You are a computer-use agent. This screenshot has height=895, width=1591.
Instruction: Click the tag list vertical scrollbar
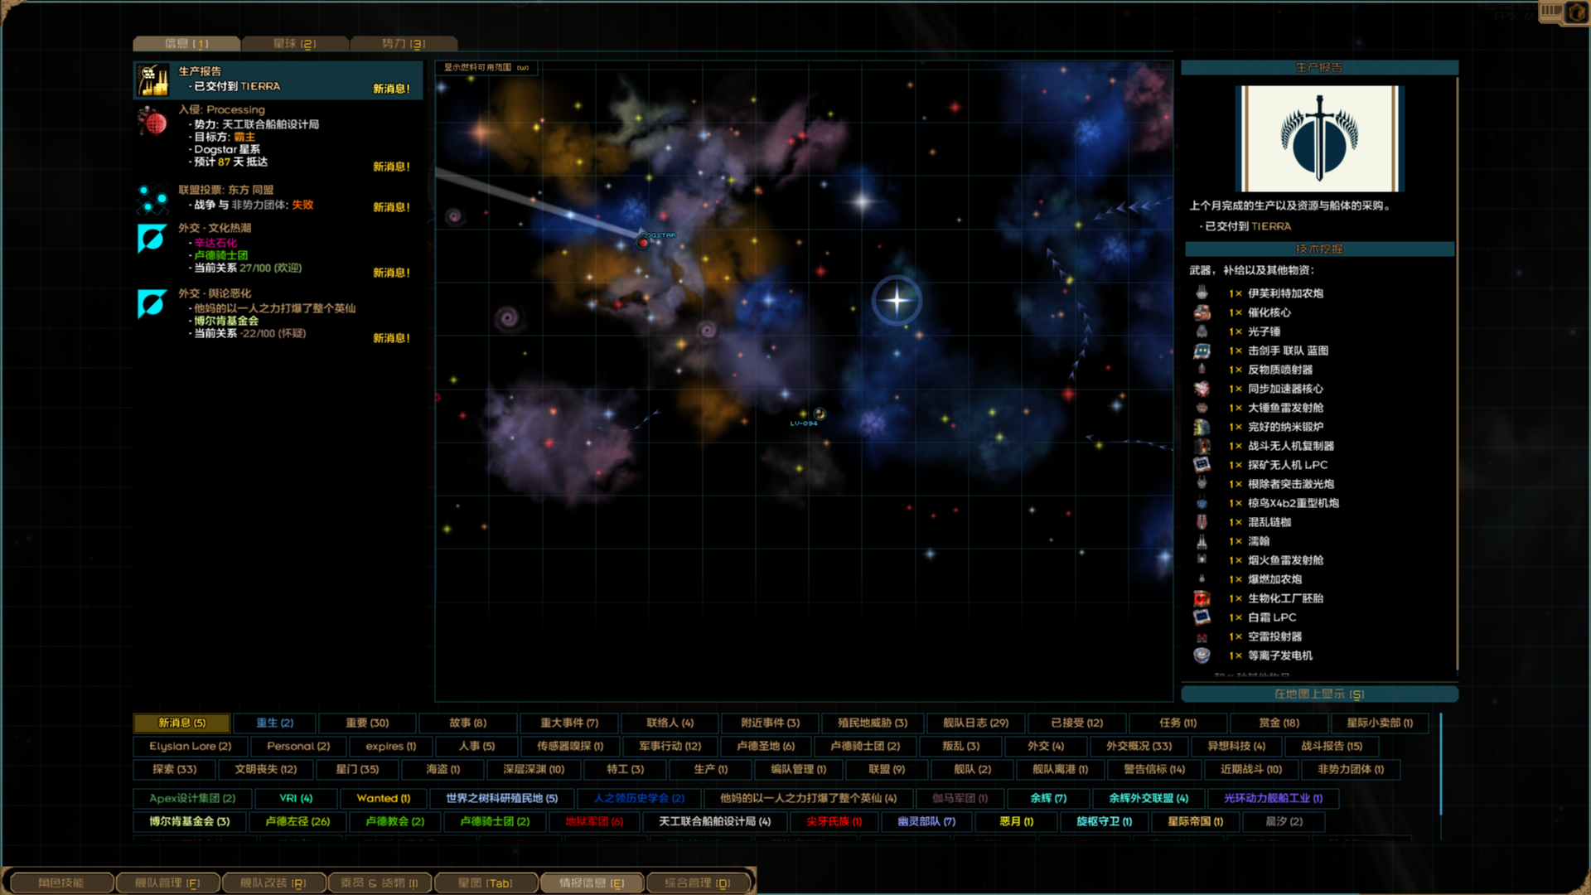(x=1441, y=763)
